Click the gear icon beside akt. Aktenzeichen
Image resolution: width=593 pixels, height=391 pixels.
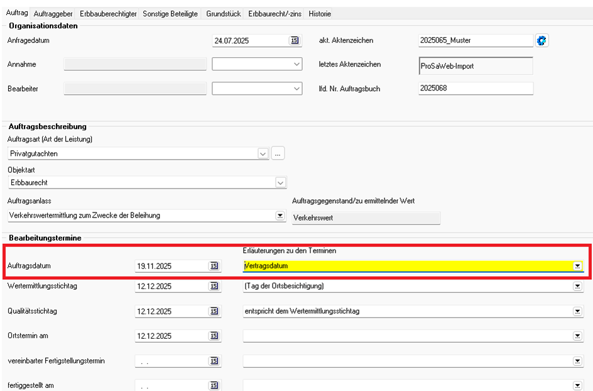coord(541,40)
